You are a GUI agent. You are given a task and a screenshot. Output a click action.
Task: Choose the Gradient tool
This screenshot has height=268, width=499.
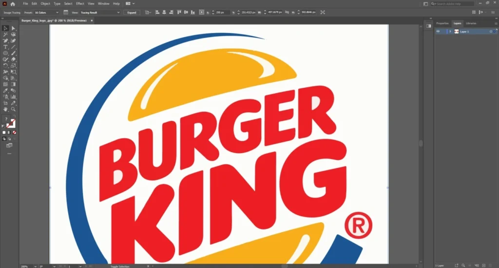click(x=13, y=84)
